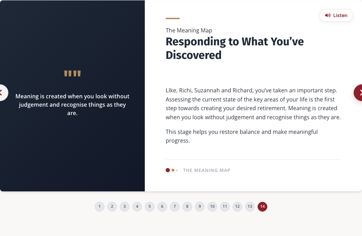Navigate to page 5
362x236 pixels.
pyautogui.click(x=150, y=206)
